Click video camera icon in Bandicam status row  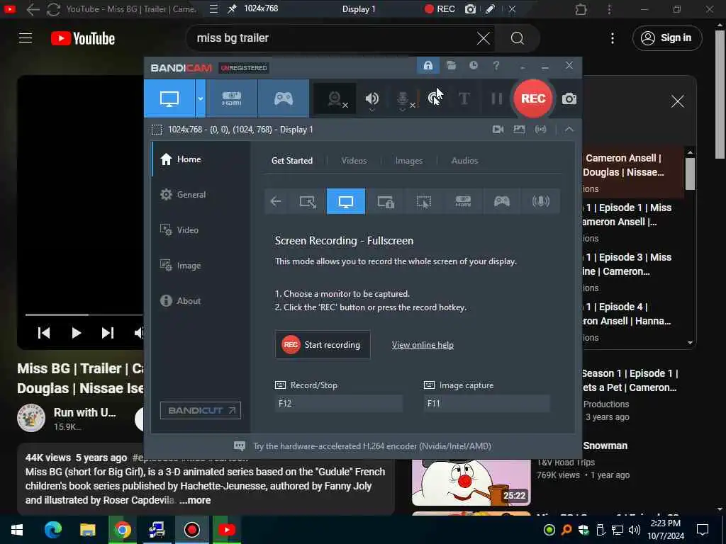click(x=498, y=130)
